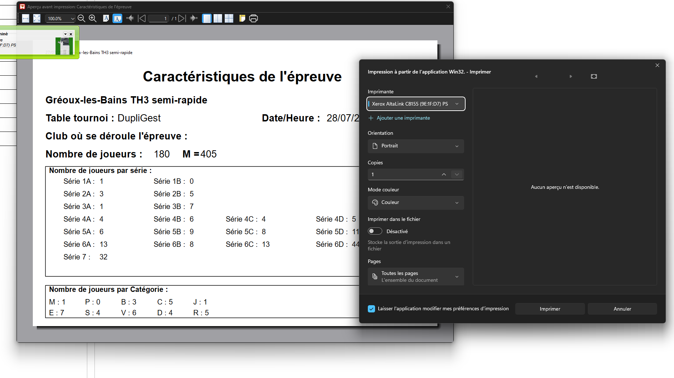The width and height of the screenshot is (674, 378).
Task: Enable the print to file toggle
Action: (x=375, y=231)
